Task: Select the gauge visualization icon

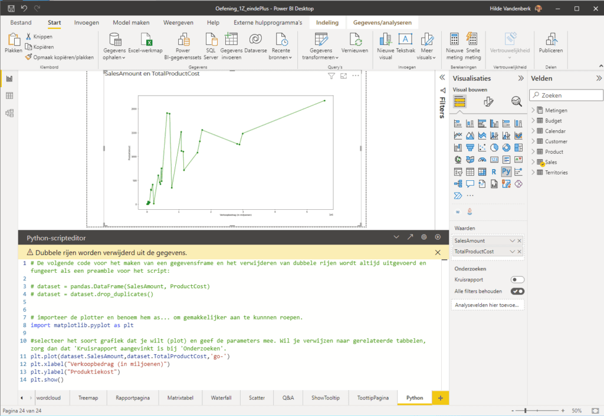Action: point(482,159)
